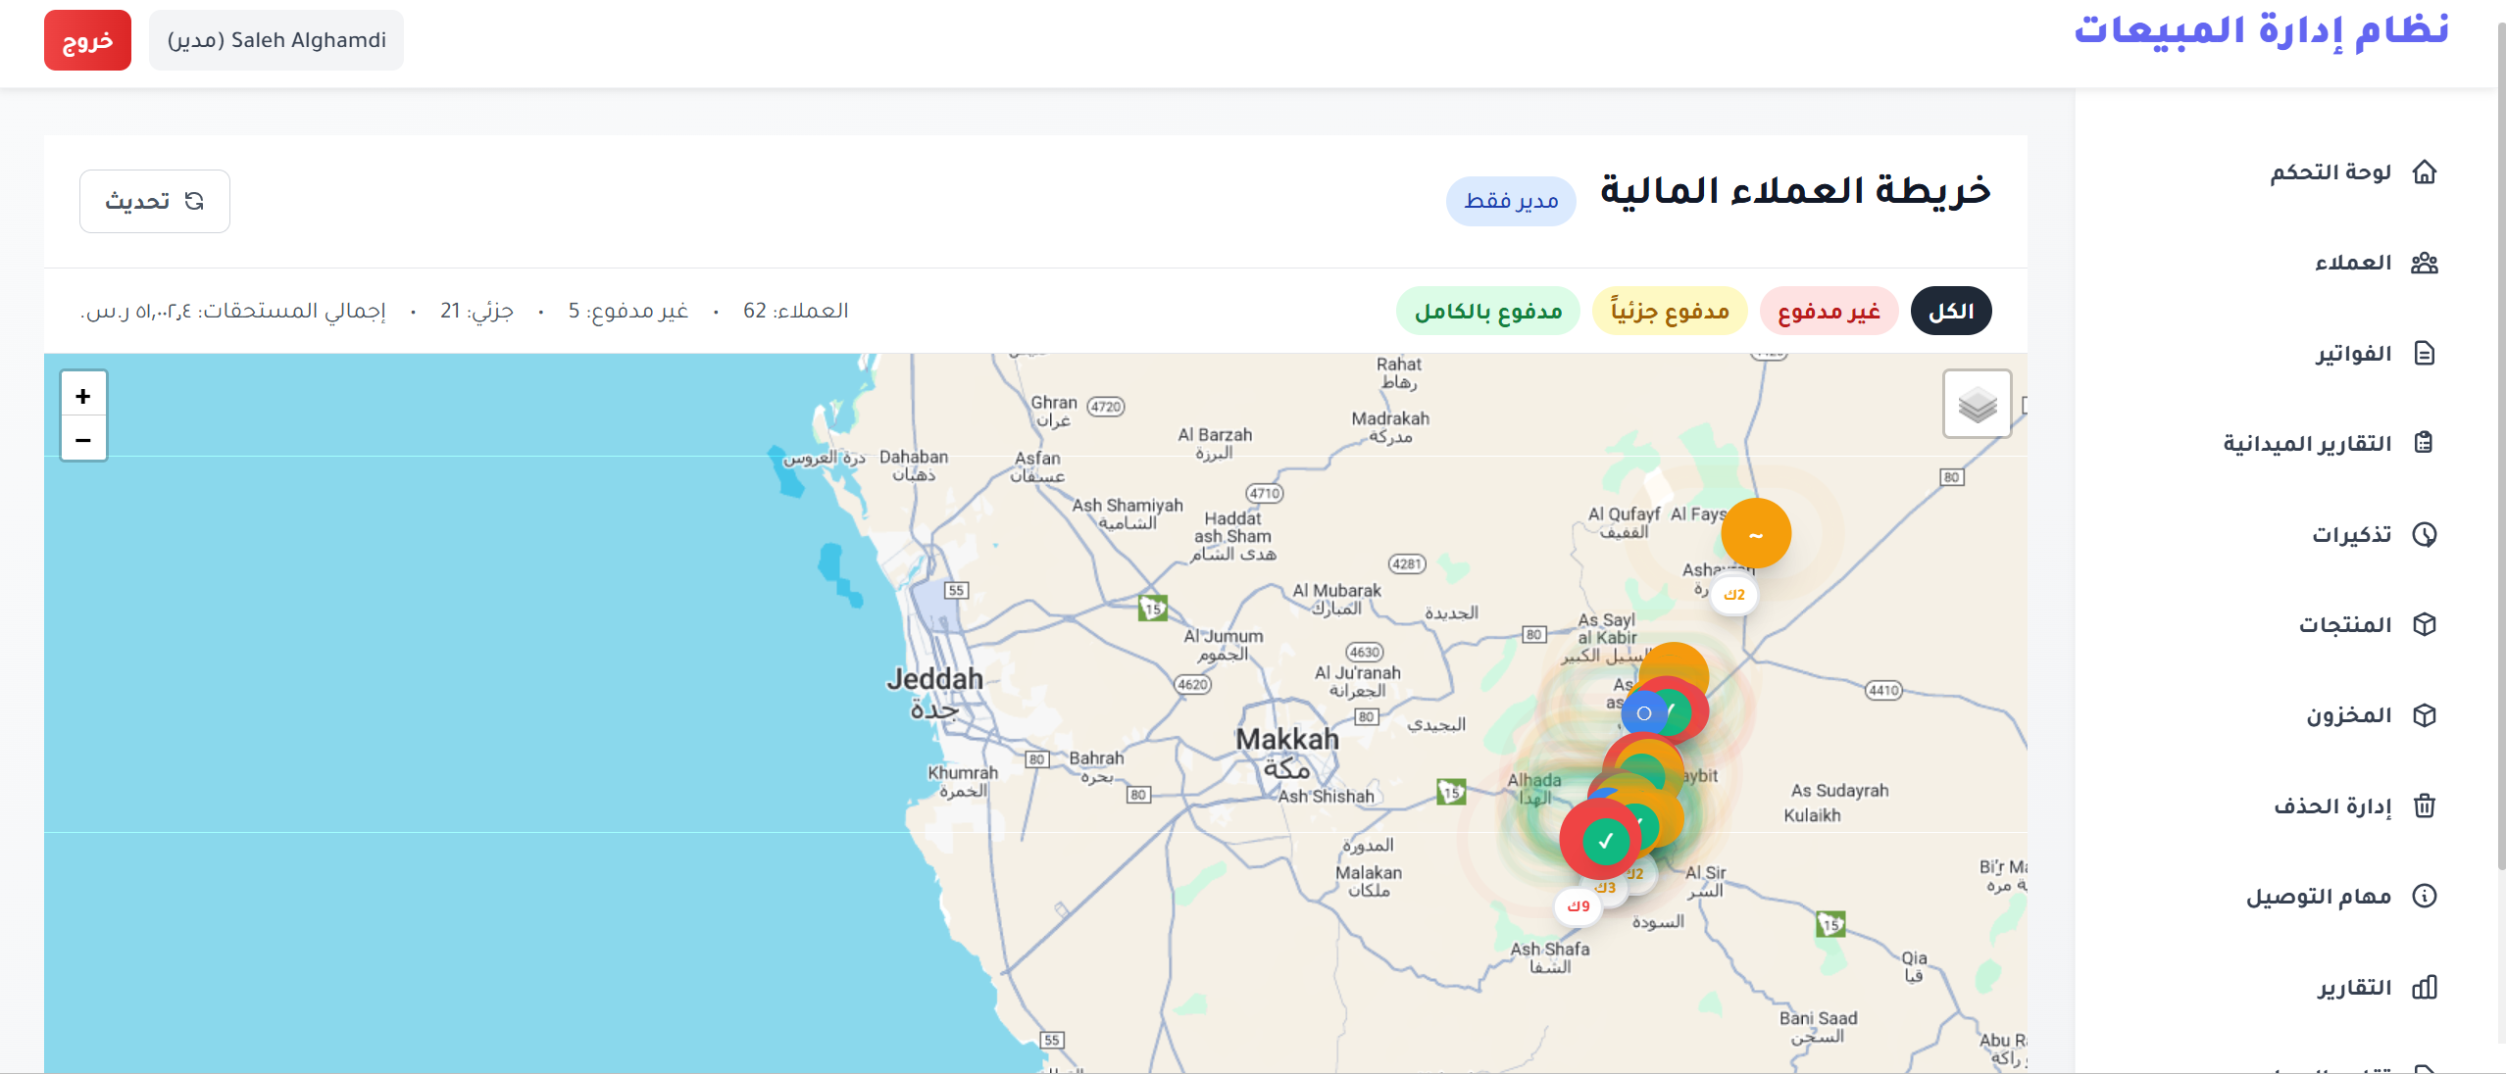Open the المنتجات products section icon
Screen dimensions: 2506x1074
(2425, 624)
